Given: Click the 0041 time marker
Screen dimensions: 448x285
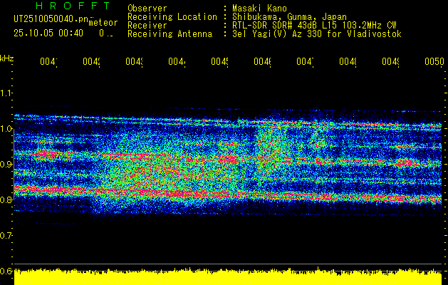Looking at the screenshot, I should 48,62.
